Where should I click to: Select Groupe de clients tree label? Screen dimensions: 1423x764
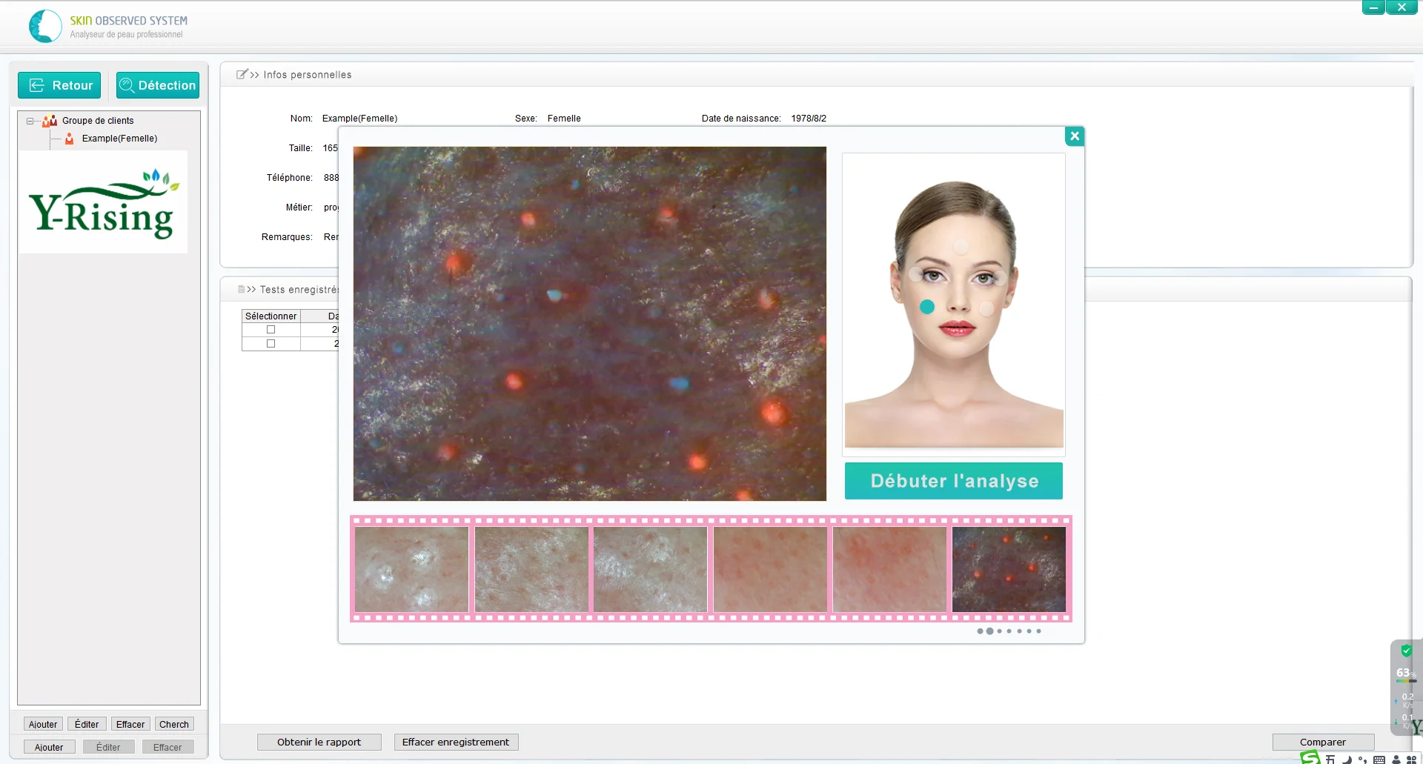[x=98, y=121]
